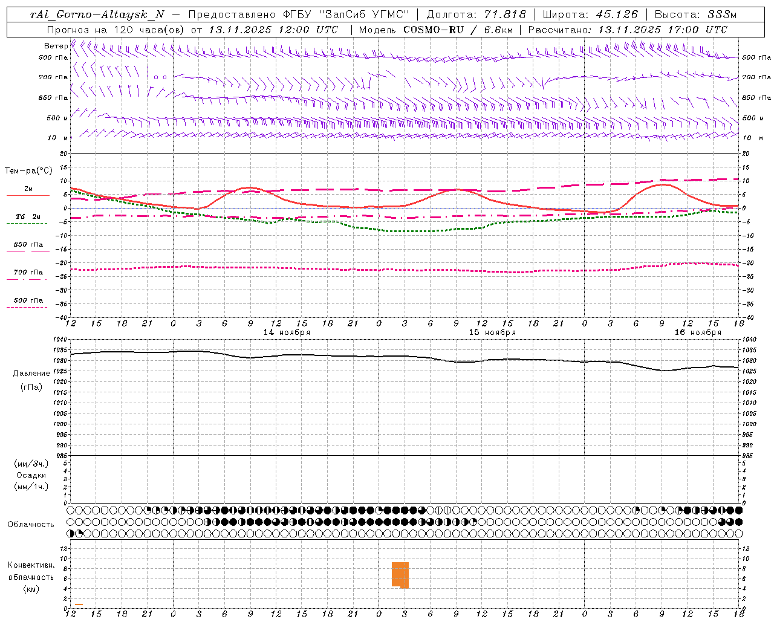Click the Давление panel label

tap(31, 374)
